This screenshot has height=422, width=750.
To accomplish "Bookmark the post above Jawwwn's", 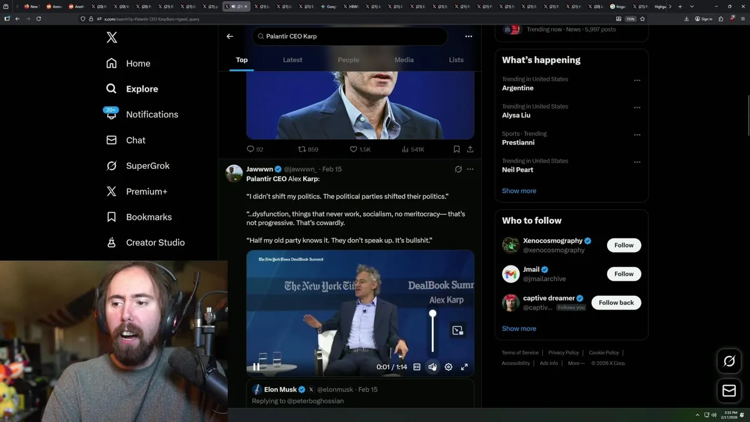I will [456, 149].
